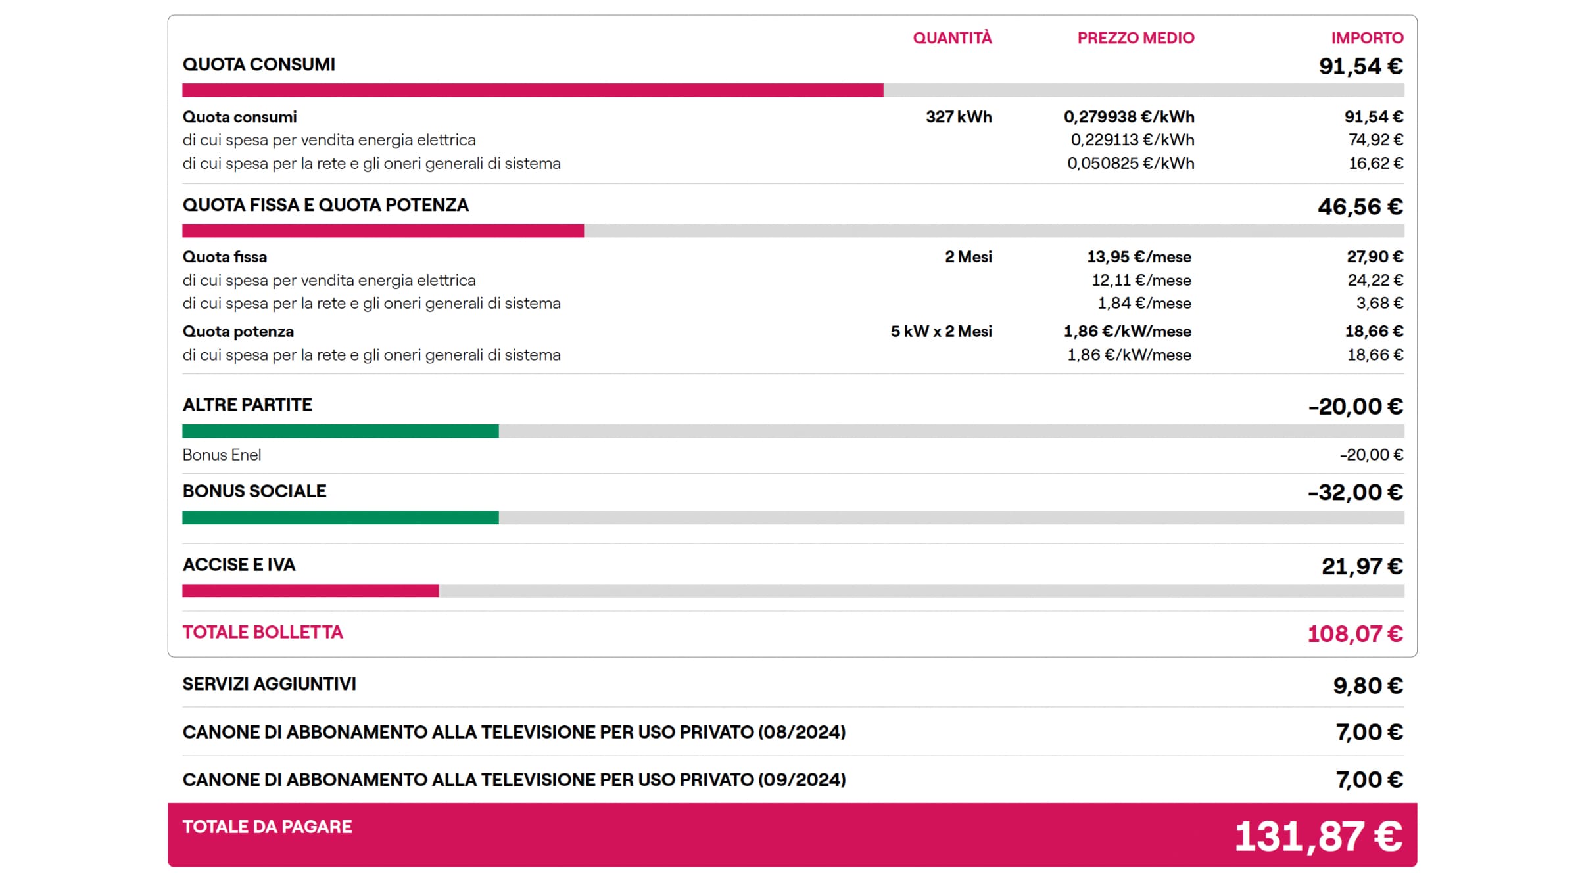Click the green ALTRE PARTITE bar

340,431
